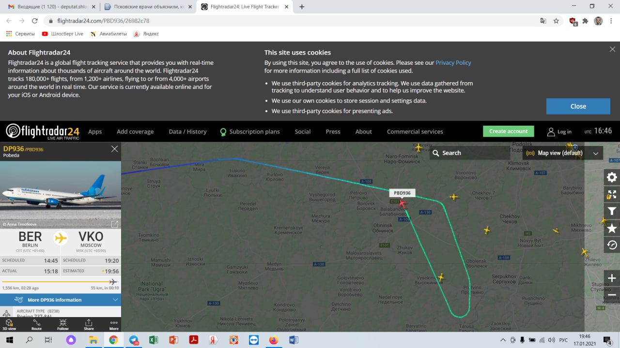Open the About menu item

[x=364, y=131]
